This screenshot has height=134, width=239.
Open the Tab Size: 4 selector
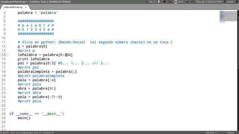(211, 133)
